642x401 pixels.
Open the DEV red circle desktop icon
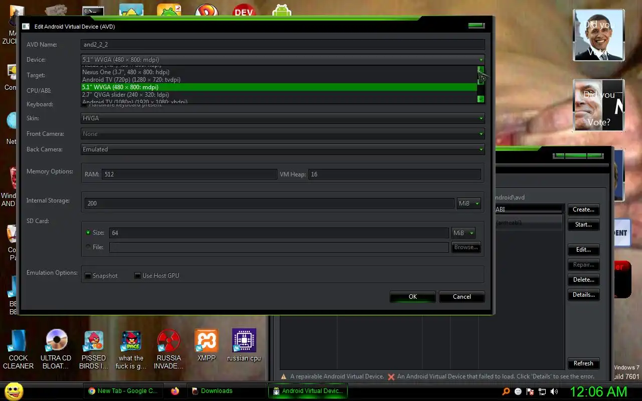pos(244,10)
